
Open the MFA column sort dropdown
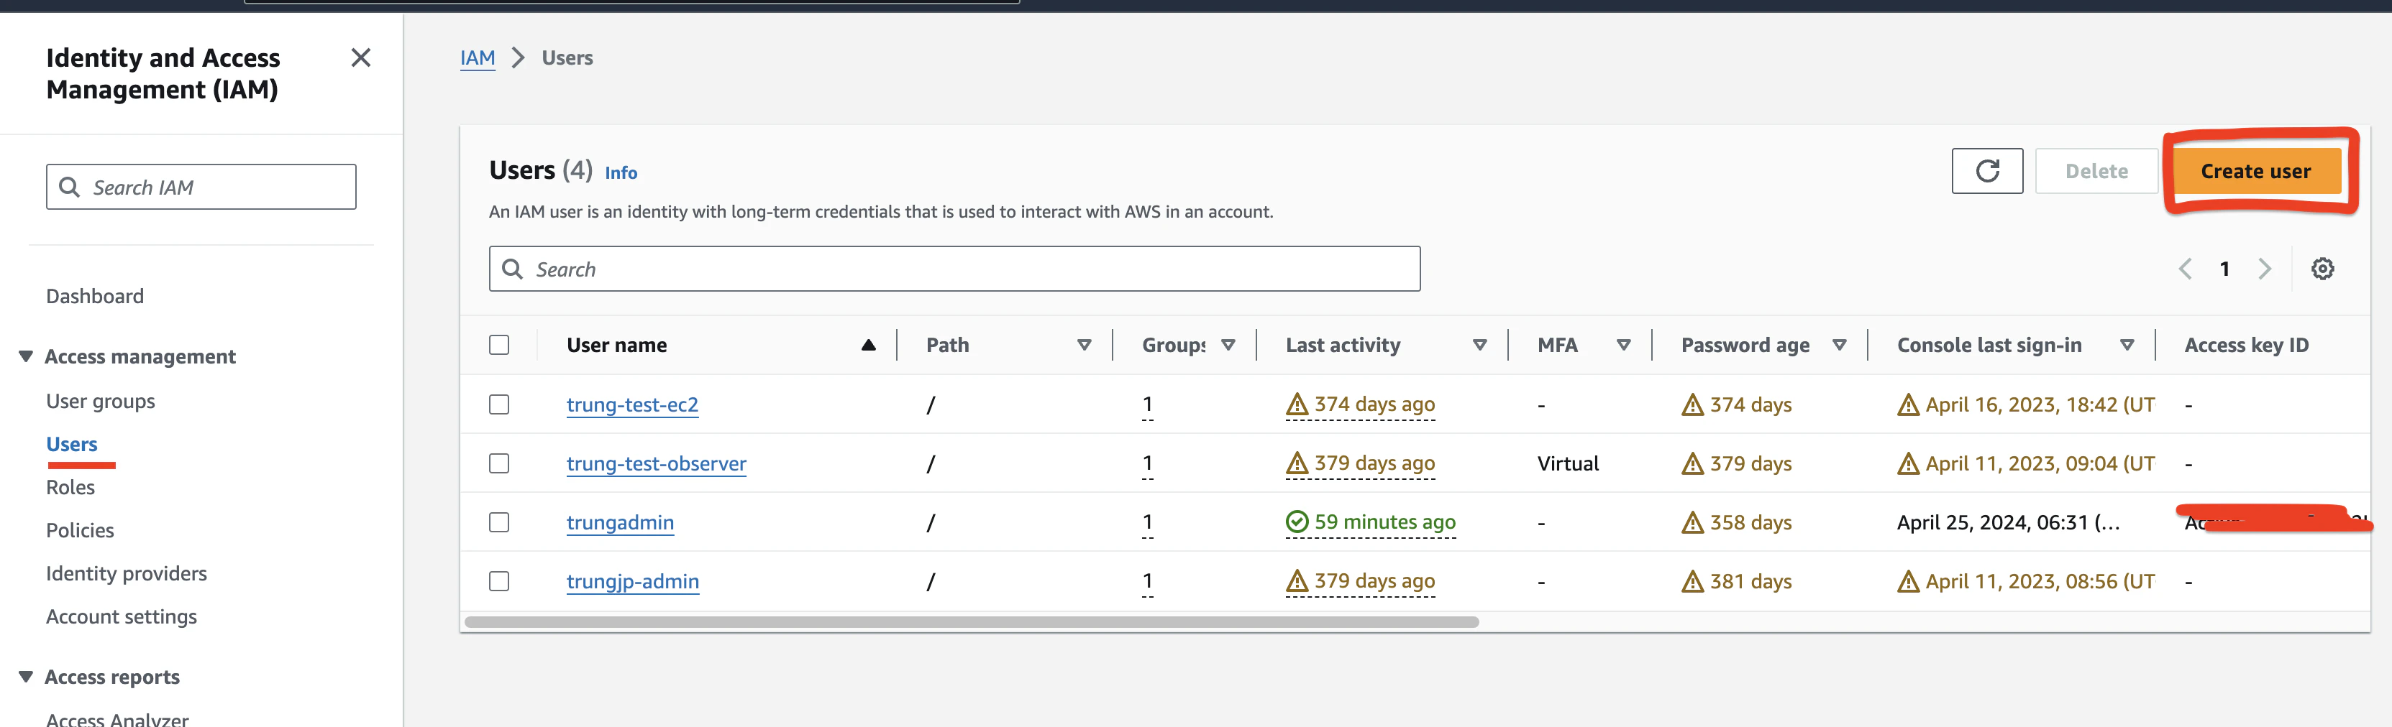pos(1623,345)
